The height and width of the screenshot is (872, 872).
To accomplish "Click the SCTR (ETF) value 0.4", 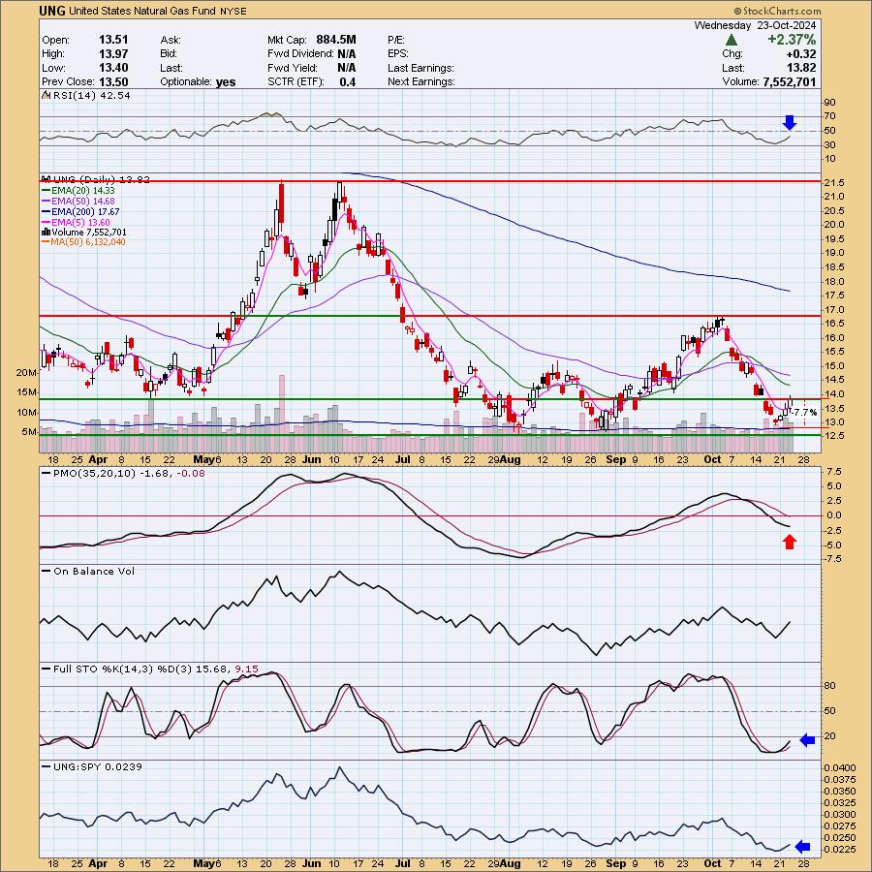I will click(348, 81).
